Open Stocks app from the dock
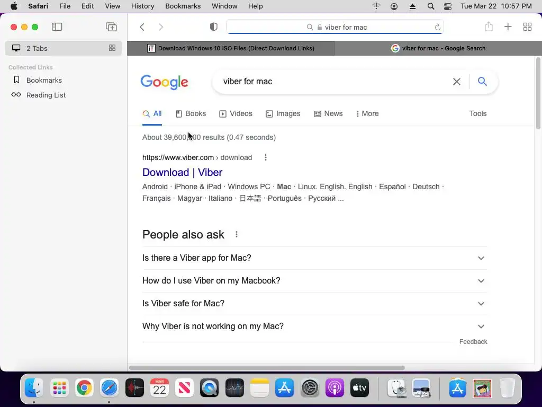 [234, 387]
